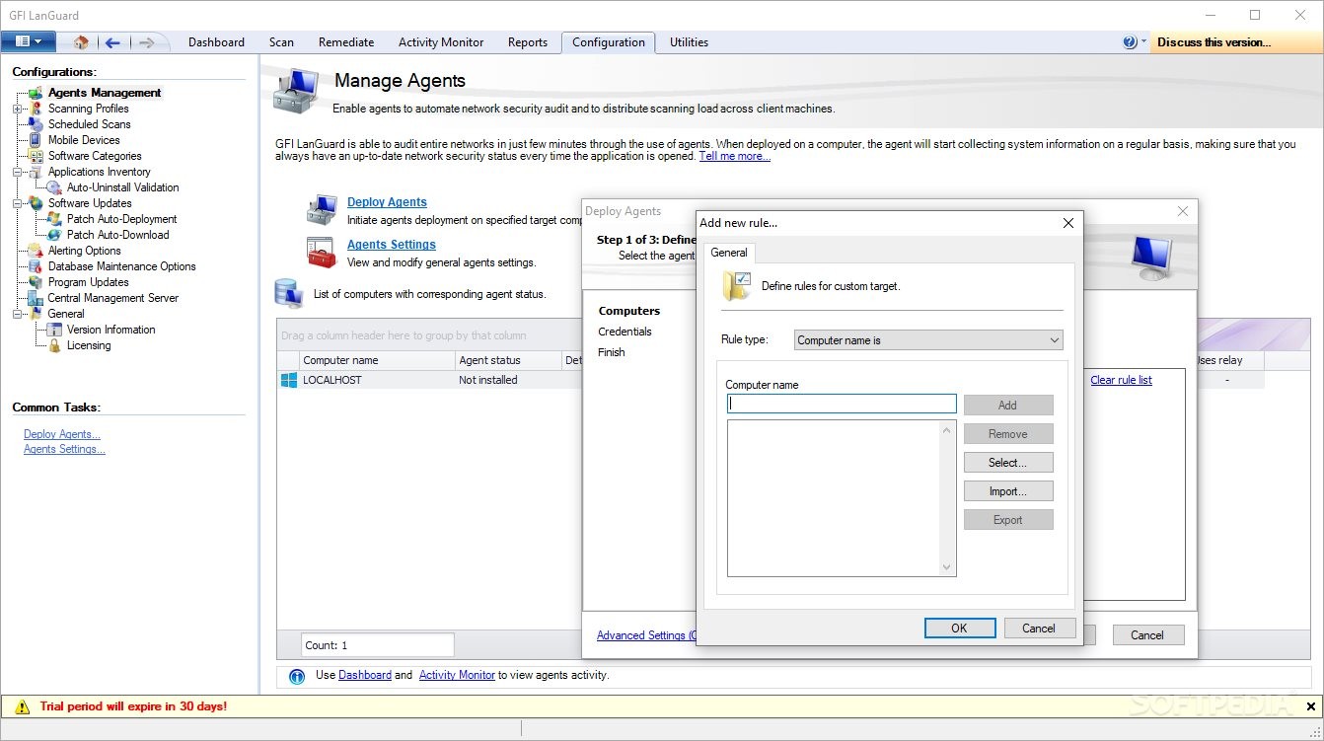Click Cancel in Deploy Agents wizard
1324x741 pixels.
click(x=1147, y=635)
